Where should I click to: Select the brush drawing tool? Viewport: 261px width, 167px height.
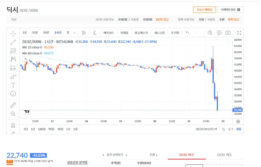(13, 76)
